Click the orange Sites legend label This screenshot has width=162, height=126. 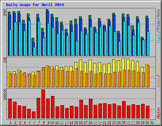point(159,83)
